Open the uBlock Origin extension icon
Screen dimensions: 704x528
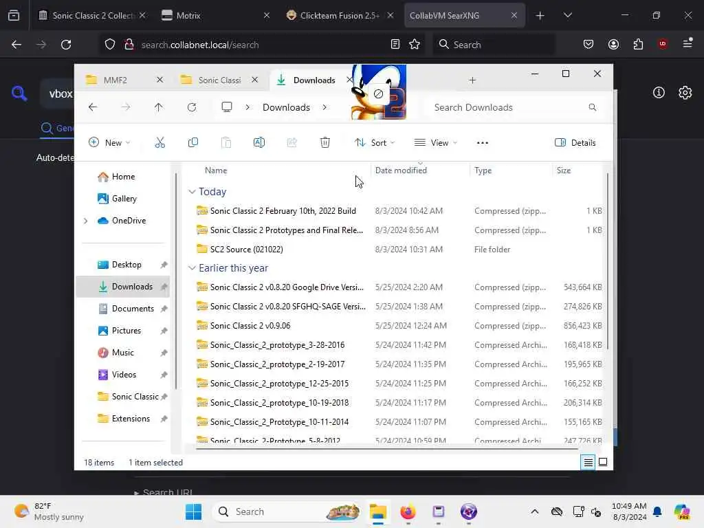663,44
